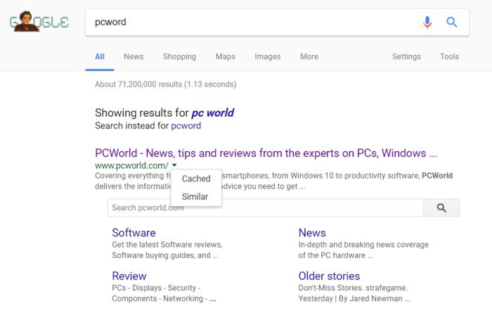Select Similar from the popup menu
492x327 pixels.
point(195,197)
